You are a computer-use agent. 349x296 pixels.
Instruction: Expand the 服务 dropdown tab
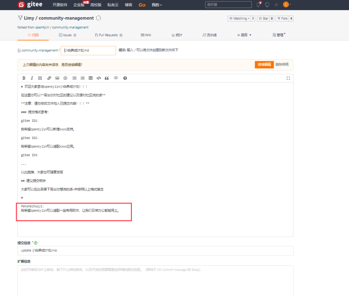244,35
